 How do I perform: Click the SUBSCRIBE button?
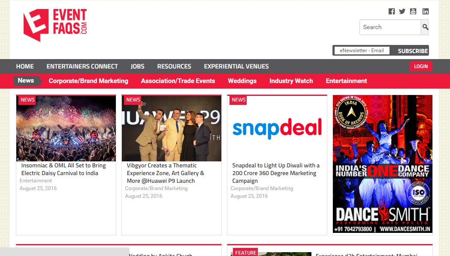tap(413, 51)
